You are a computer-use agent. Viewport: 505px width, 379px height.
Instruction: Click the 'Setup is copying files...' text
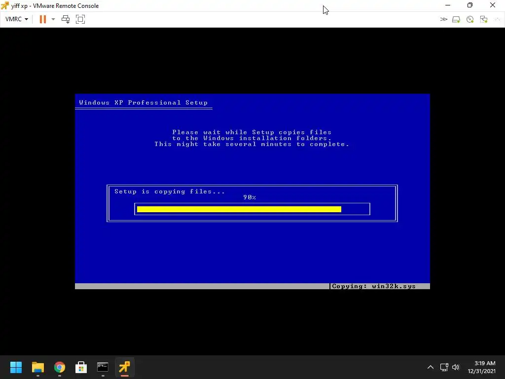click(x=170, y=191)
